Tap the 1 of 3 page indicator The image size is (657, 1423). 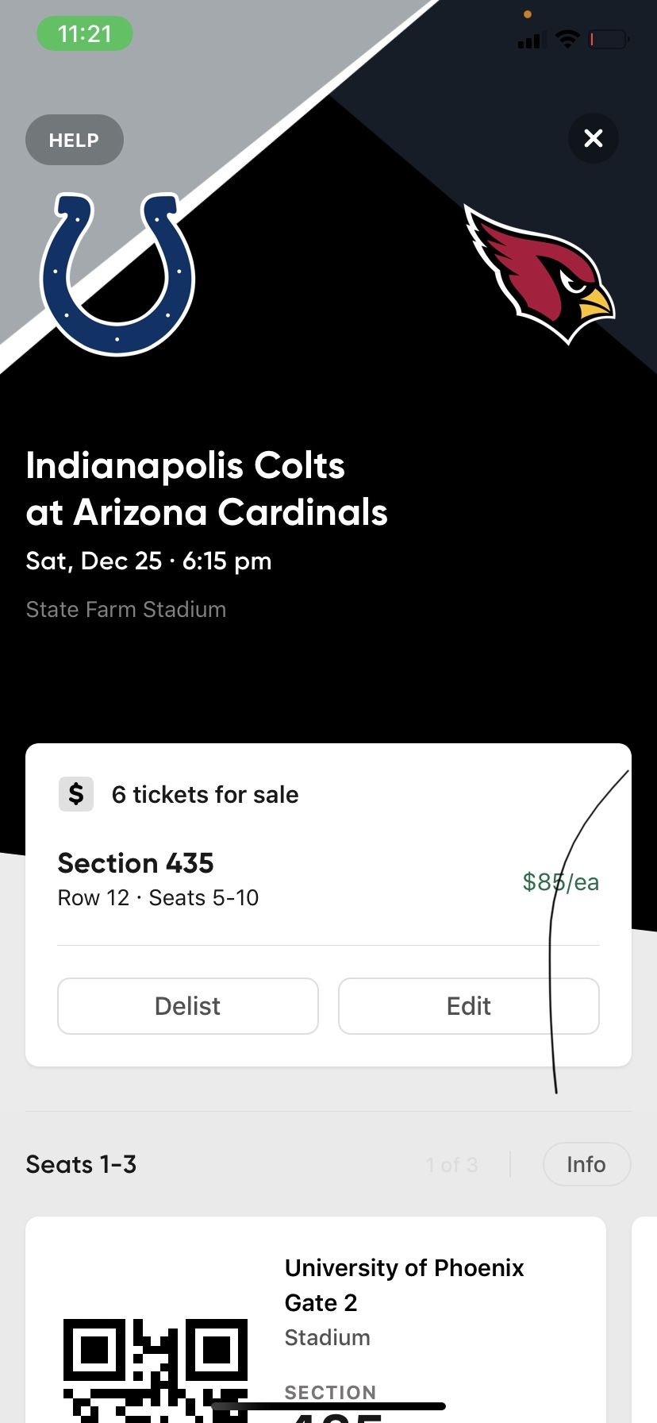(x=451, y=1165)
